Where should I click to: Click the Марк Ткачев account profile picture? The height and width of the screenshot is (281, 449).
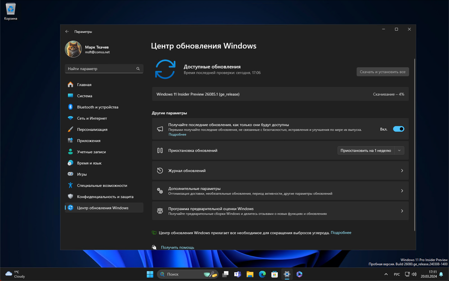pyautogui.click(x=73, y=49)
